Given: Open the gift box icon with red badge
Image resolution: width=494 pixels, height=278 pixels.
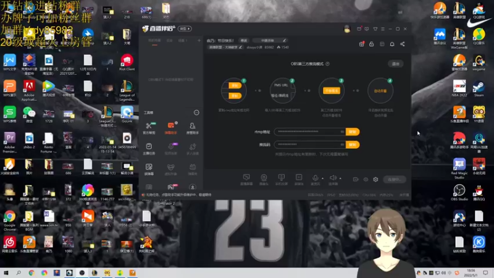Looking at the screenshot, I should pyautogui.click(x=362, y=44).
